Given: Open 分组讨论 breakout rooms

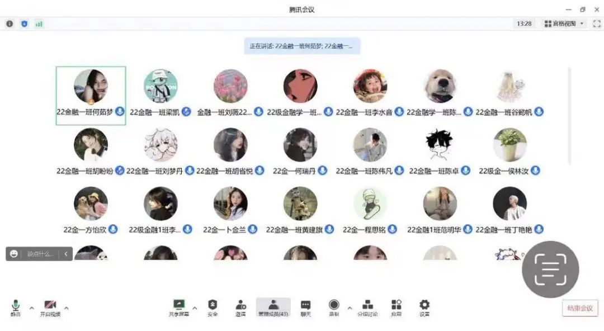Looking at the screenshot, I should [x=367, y=308].
